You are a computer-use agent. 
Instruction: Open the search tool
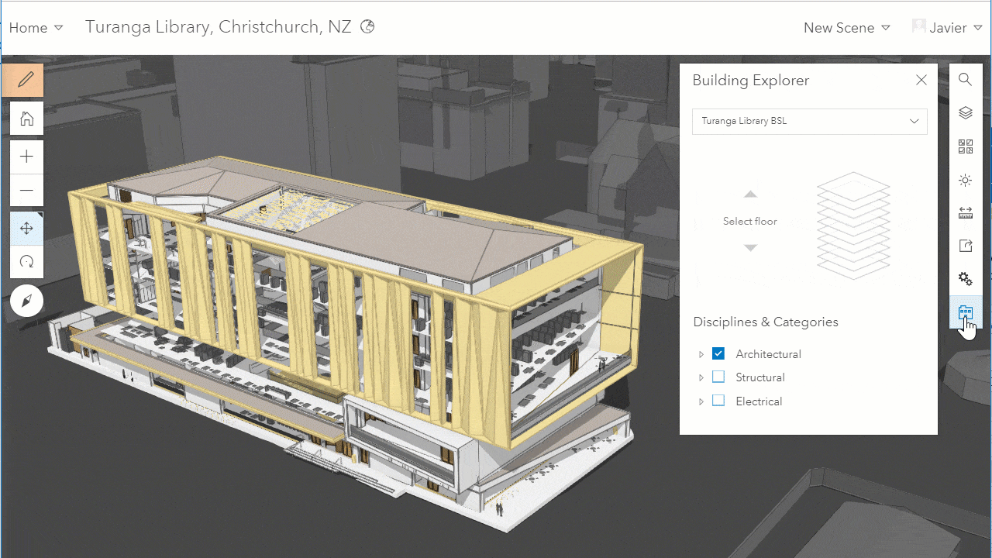(965, 80)
